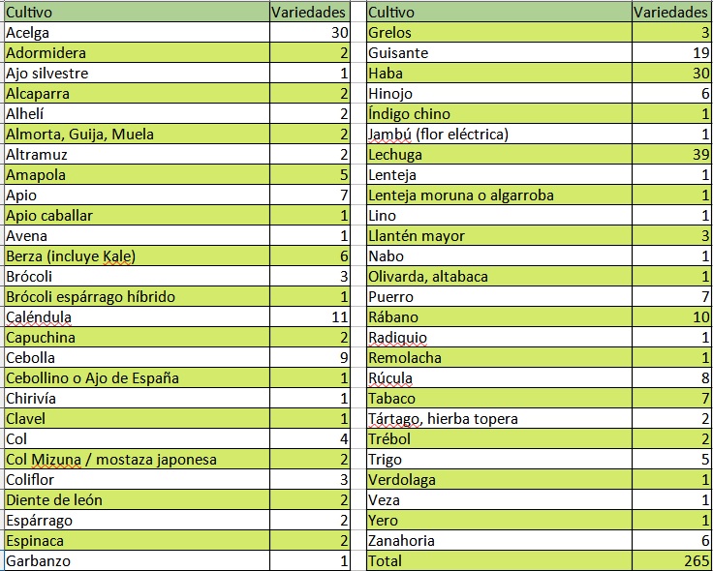Select the Haba row value 30
The image size is (713, 571).
coord(671,74)
